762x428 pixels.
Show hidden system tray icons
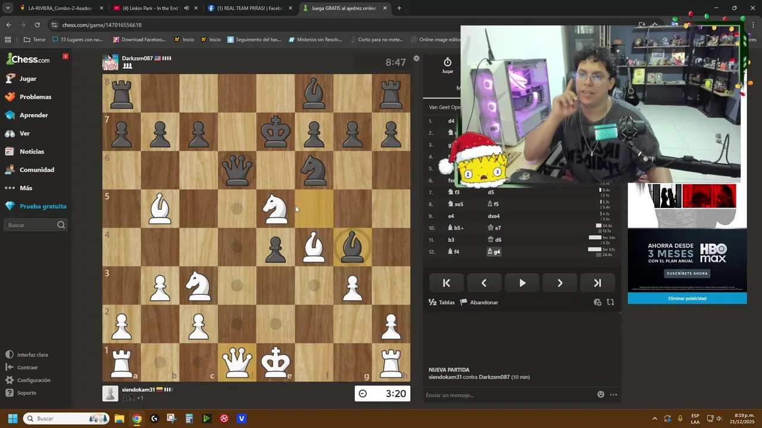[x=655, y=418]
